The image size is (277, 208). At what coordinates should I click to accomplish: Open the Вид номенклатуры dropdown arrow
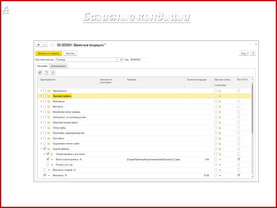click(118, 60)
